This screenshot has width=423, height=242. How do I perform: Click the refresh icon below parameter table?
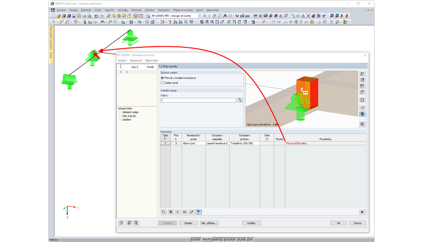pos(164,212)
